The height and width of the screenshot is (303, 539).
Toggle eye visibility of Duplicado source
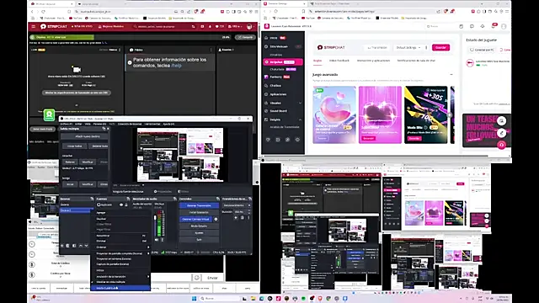pos(121,205)
